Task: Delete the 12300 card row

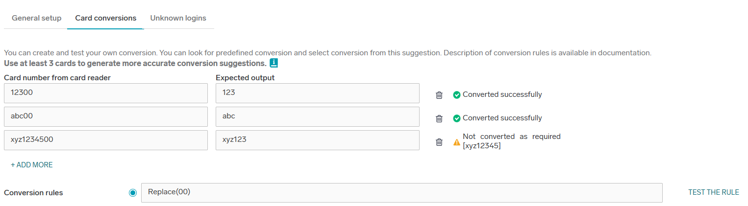Action: click(439, 95)
